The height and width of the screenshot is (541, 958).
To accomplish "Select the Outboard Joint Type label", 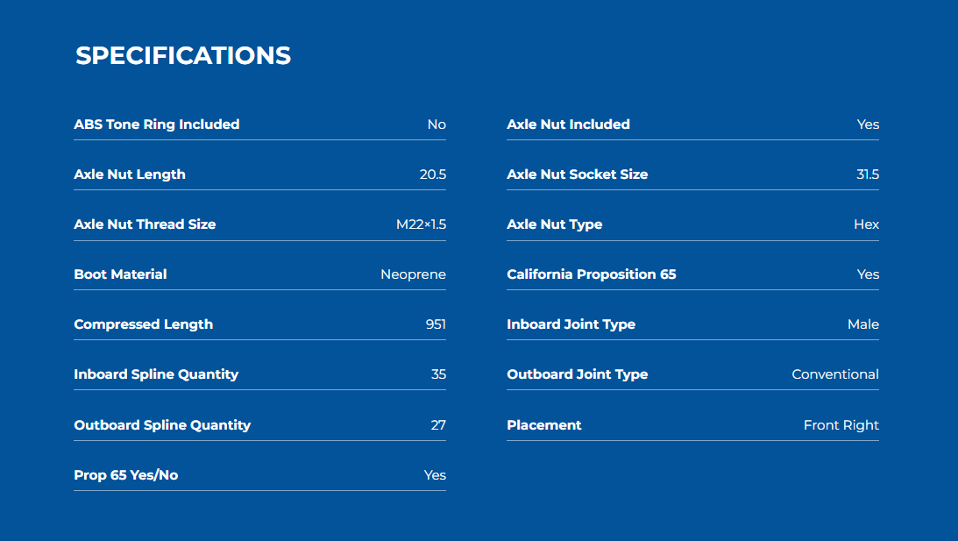I will pyautogui.click(x=577, y=374).
